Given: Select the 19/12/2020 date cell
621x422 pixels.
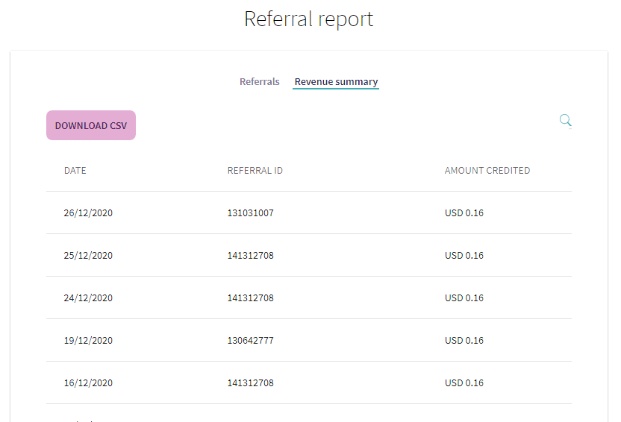Looking at the screenshot, I should click(x=88, y=341).
